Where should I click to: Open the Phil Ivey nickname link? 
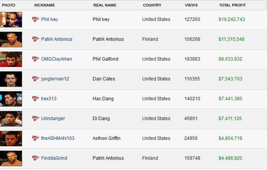50,19
